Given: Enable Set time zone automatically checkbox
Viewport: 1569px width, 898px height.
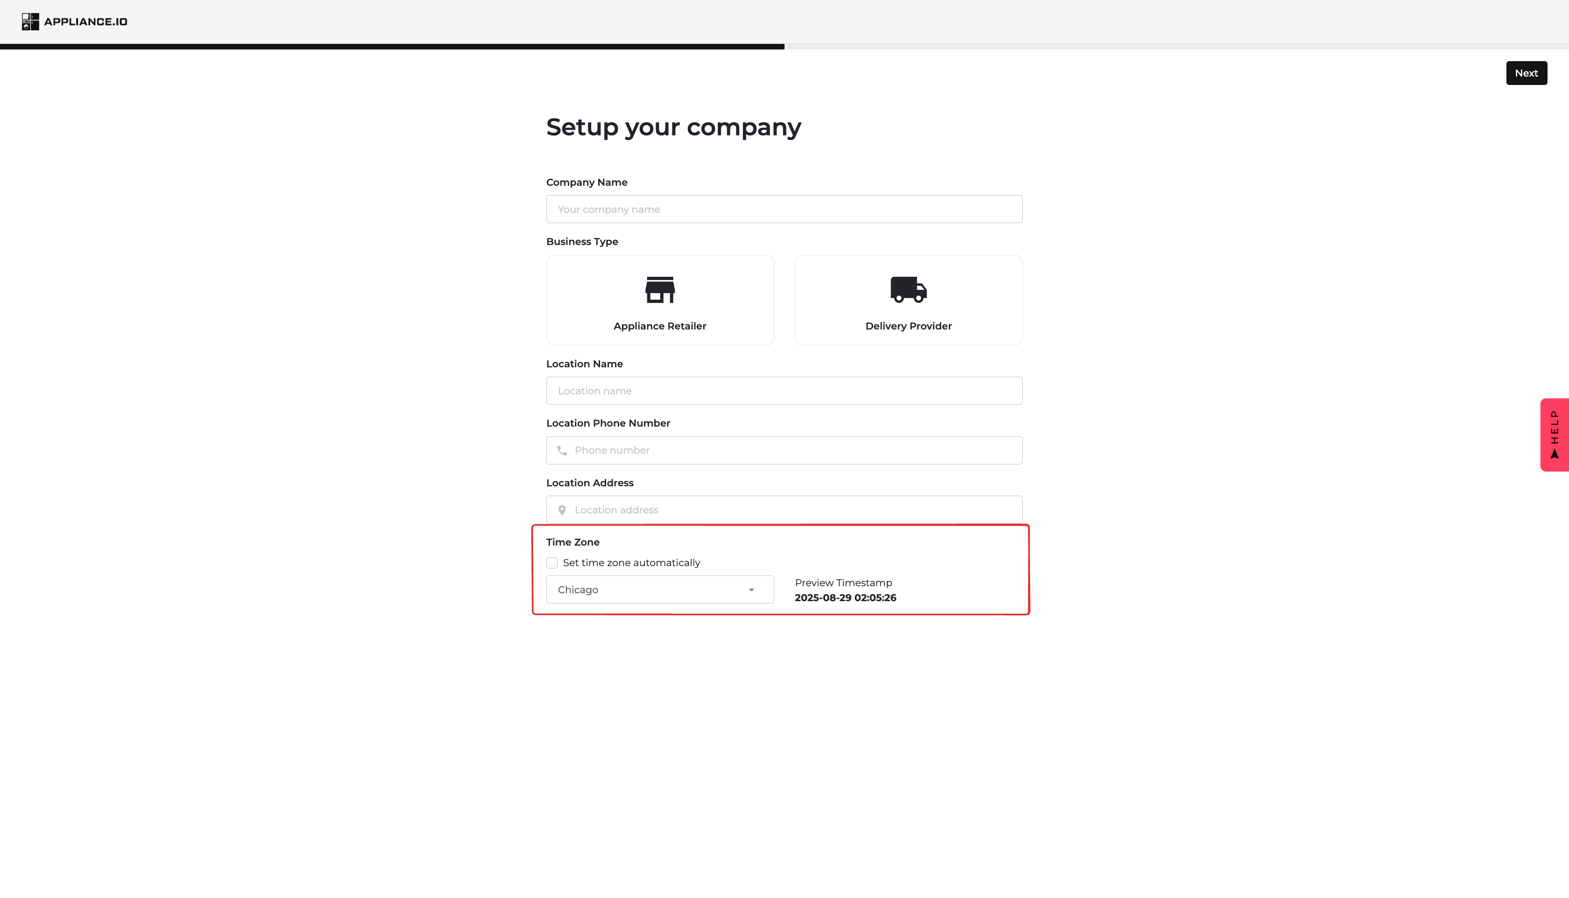Looking at the screenshot, I should click(x=551, y=563).
